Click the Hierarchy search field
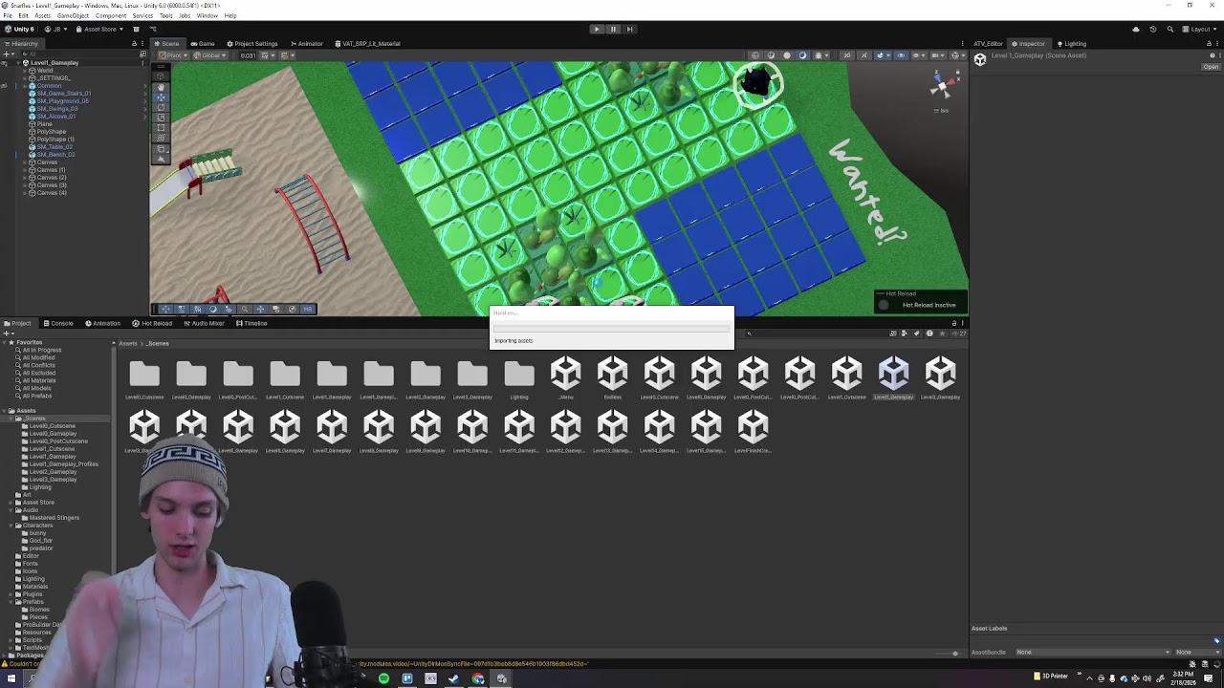 pos(76,54)
